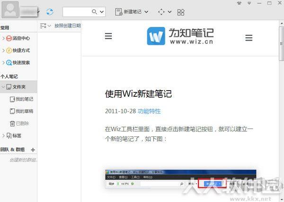The width and height of the screenshot is (284, 202).
Task: Click the 为知笔记 logo
Action: (180, 36)
